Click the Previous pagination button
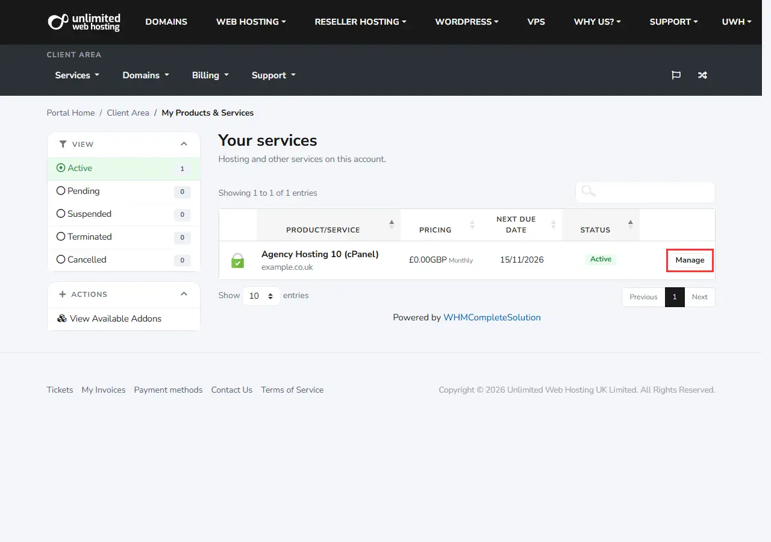 point(643,297)
